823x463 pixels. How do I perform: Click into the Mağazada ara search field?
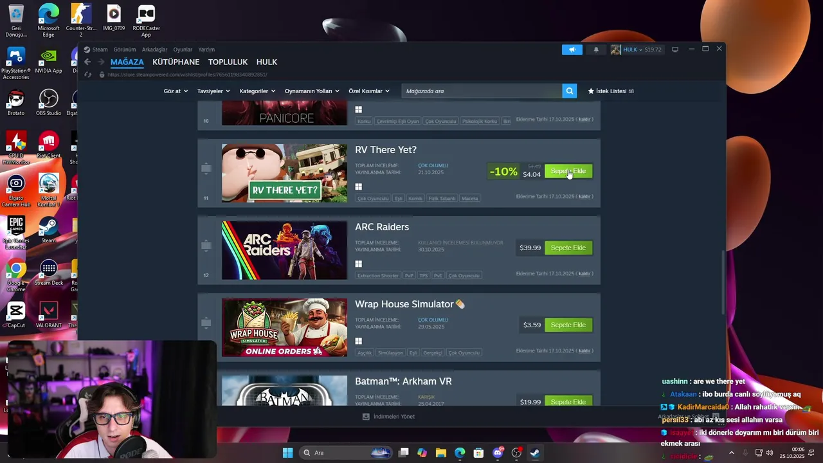point(482,91)
